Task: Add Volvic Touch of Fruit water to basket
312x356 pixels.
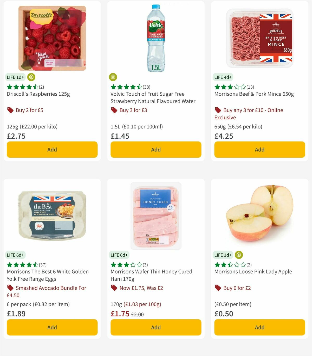Action: (x=156, y=149)
